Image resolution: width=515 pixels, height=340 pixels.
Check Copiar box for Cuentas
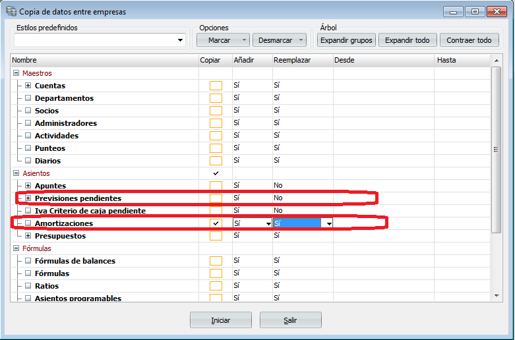pos(216,86)
